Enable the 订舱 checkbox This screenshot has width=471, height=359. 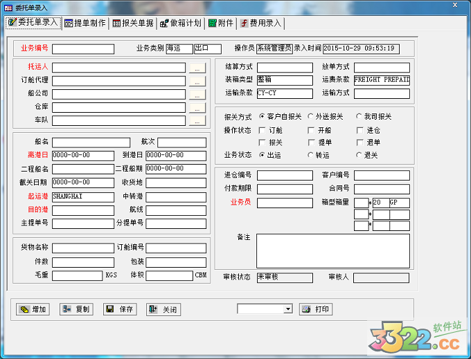point(262,130)
